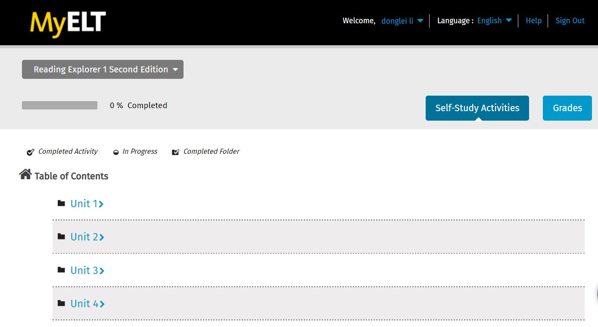Screen dimensions: 598x327
Task: Click the Sign Out link
Action: tap(570, 21)
